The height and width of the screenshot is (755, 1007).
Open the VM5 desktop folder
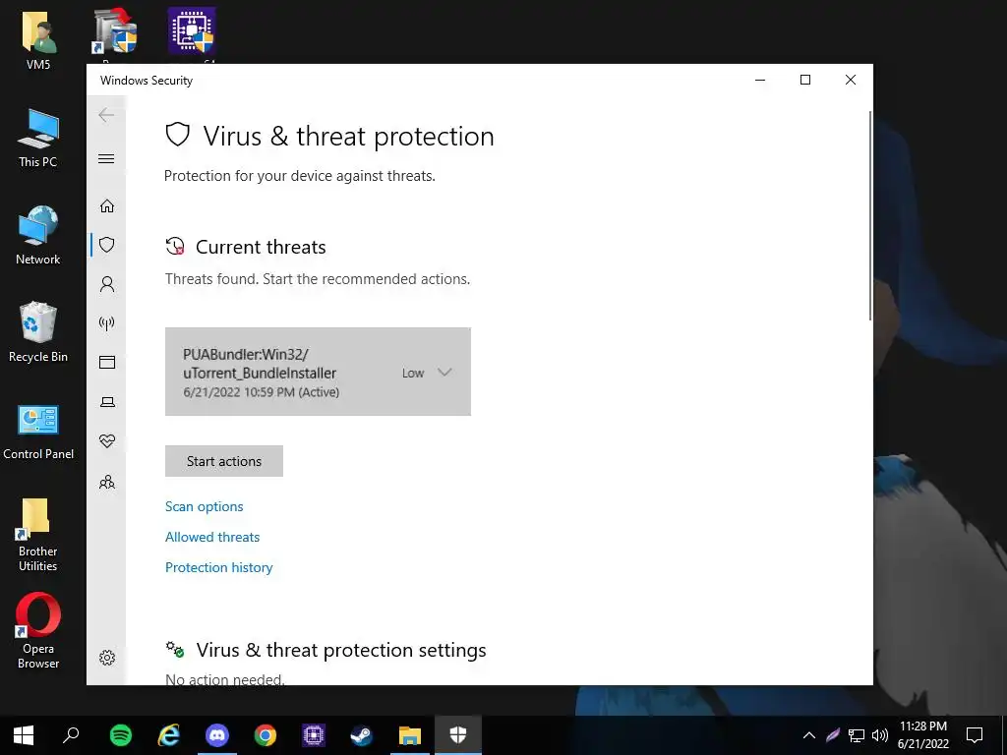point(38,41)
